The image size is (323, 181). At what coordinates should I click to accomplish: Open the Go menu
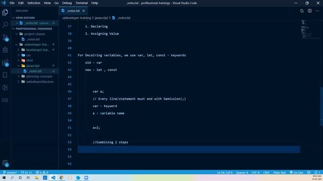(57, 3)
